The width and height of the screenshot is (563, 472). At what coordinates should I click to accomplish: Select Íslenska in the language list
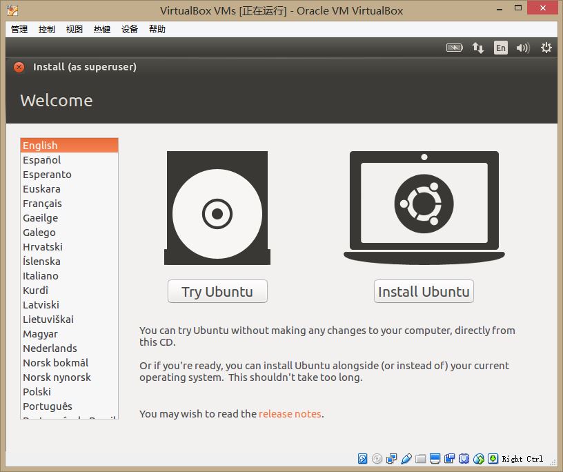coord(69,261)
